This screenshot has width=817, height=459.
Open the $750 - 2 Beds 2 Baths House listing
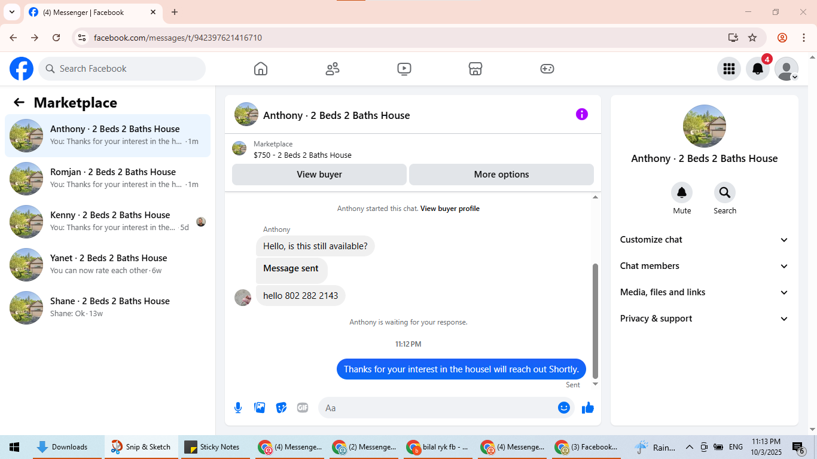(x=303, y=155)
